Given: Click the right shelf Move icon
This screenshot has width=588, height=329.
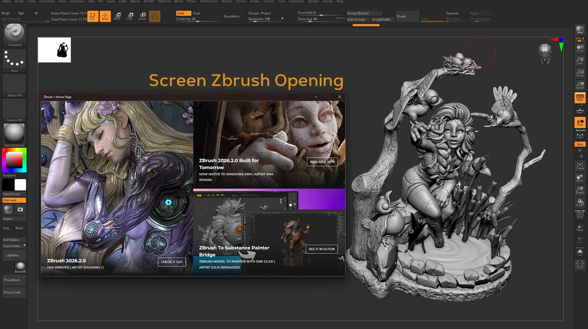Looking at the screenshot, I should point(580,178).
